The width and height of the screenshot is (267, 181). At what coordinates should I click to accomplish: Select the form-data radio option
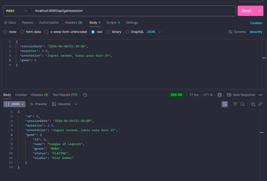point(22,32)
